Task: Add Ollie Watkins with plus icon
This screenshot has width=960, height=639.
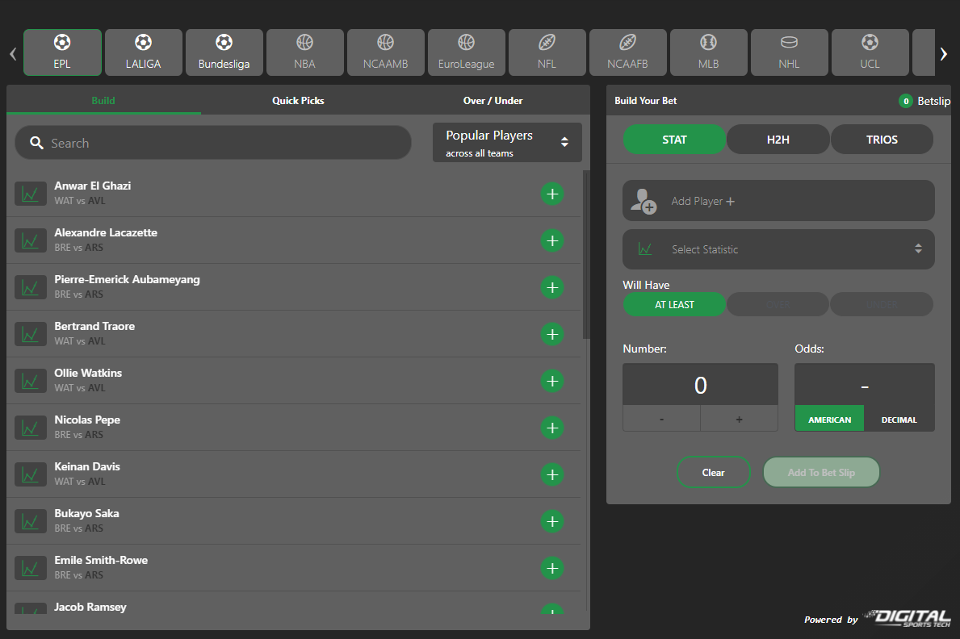Action: [552, 382]
